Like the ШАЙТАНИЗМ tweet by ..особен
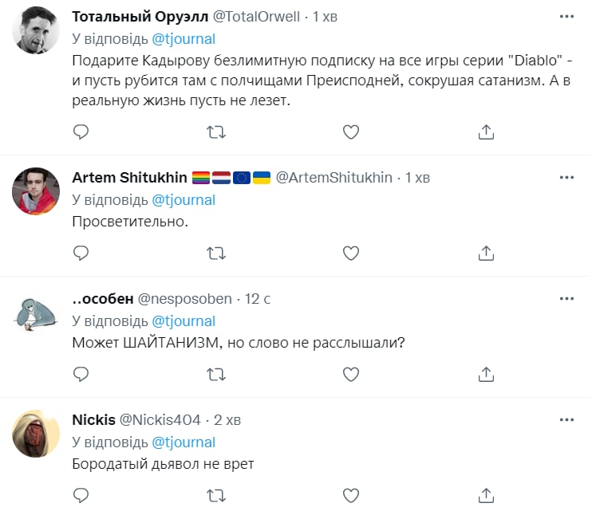Screen dimensions: 592x515 click(x=351, y=373)
